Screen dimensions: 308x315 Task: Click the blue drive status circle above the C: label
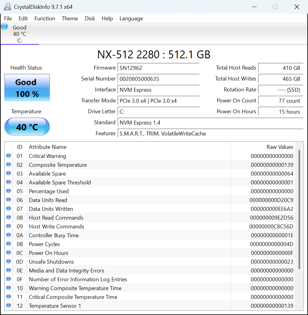coord(4,26)
